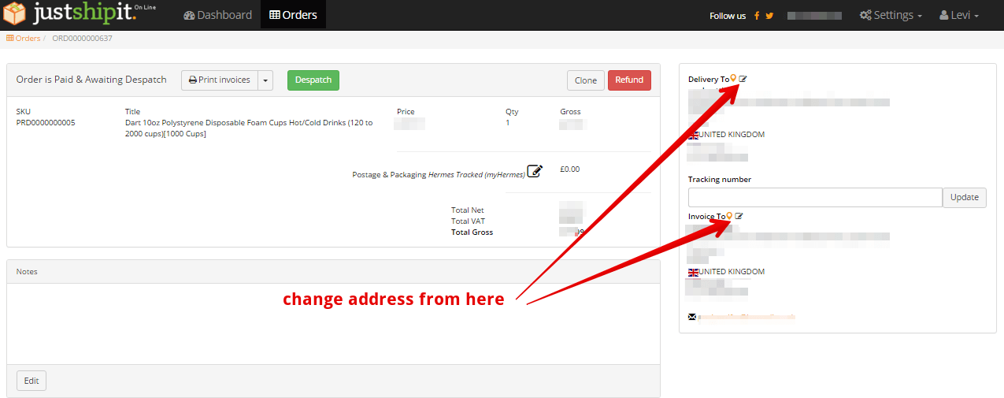Edit the Invoice To address icon
The height and width of the screenshot is (398, 1004).
click(739, 216)
